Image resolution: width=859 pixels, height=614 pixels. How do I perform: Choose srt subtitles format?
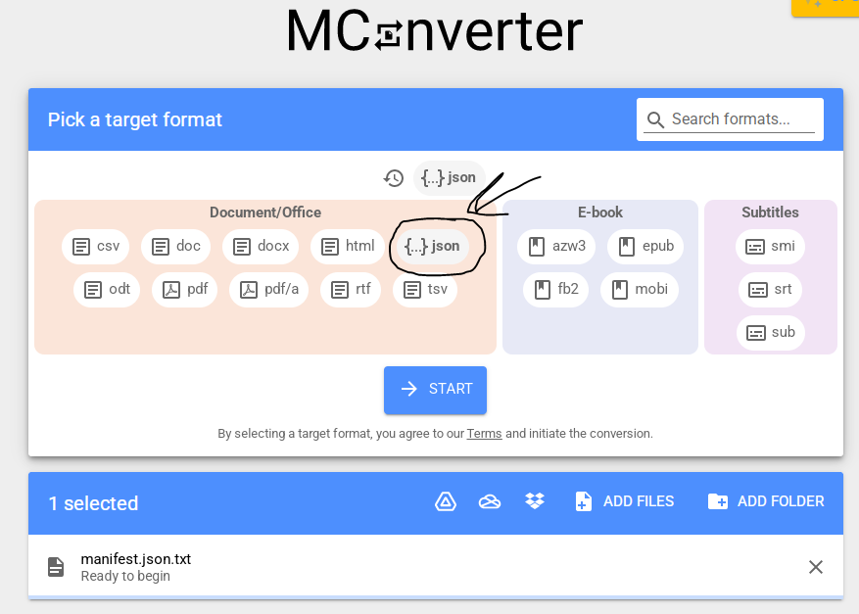pos(770,289)
